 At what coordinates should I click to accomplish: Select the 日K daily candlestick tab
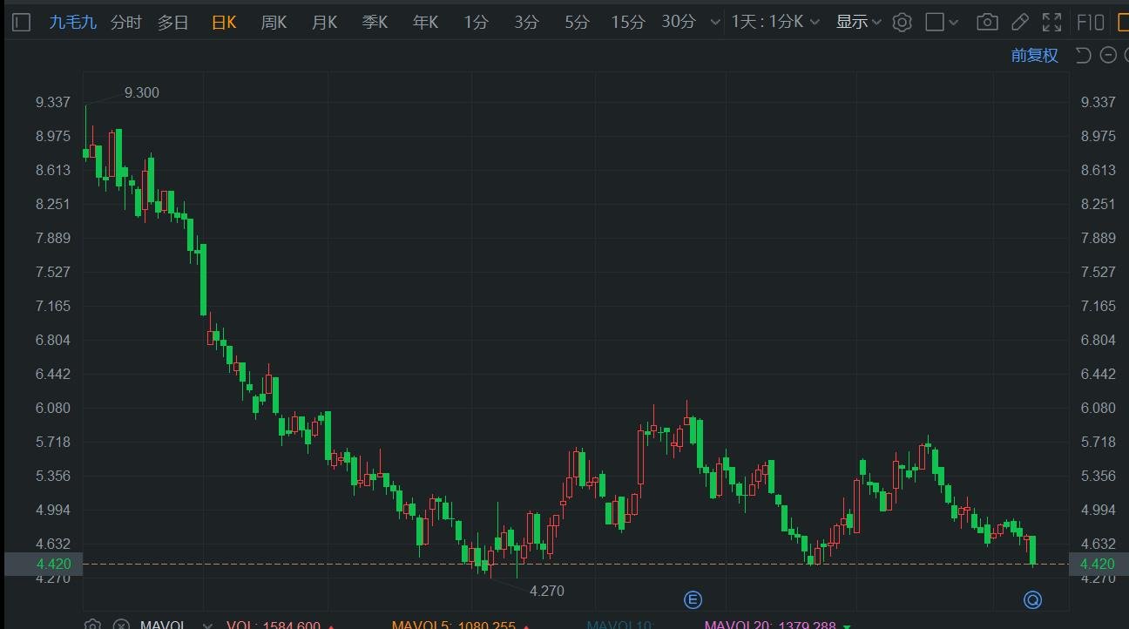pyautogui.click(x=224, y=22)
